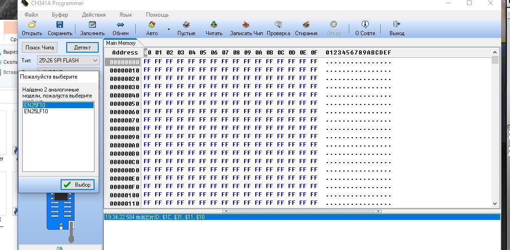Viewport: 510px width, 250px height.
Task: Open the Файл menu
Action: pyautogui.click(x=31, y=15)
